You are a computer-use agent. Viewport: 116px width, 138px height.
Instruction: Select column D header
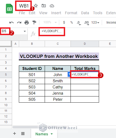(85, 44)
